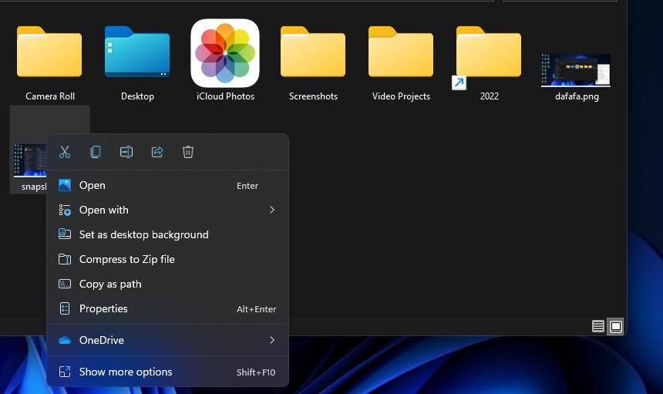This screenshot has height=394, width=663.
Task: Choose Show more options
Action: pyautogui.click(x=167, y=372)
